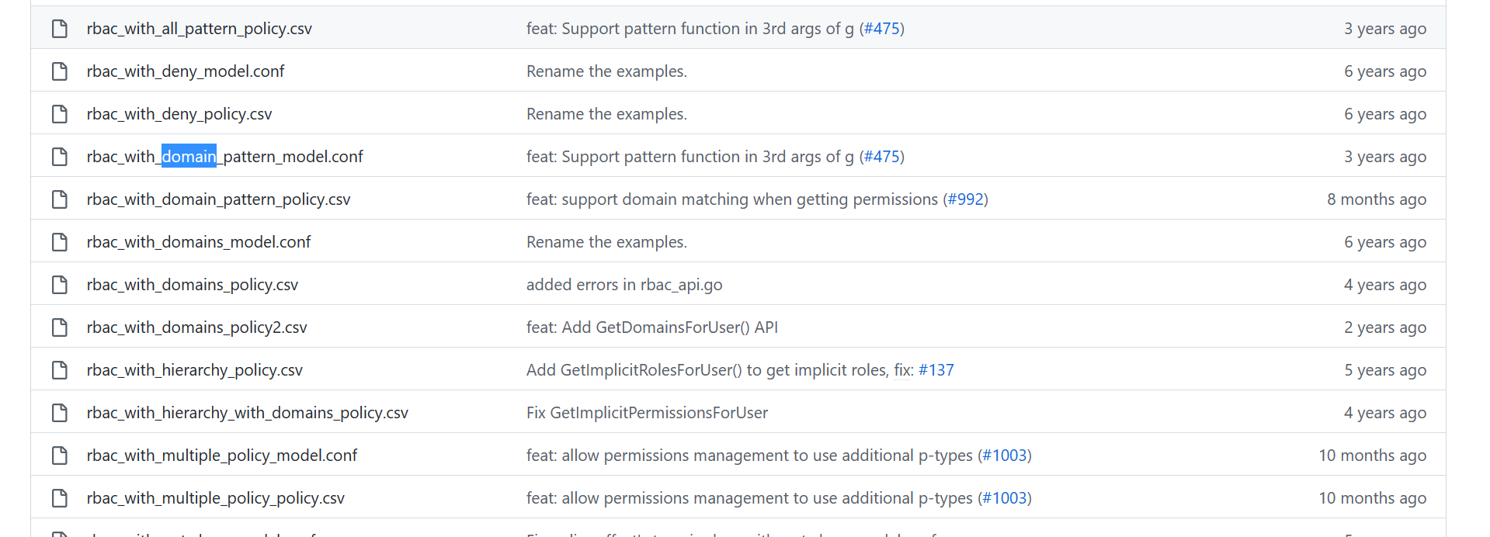This screenshot has height=537, width=1490.
Task: Click the file icon beside rbac_with_multiple_policy_model.conf
Action: tap(60, 455)
